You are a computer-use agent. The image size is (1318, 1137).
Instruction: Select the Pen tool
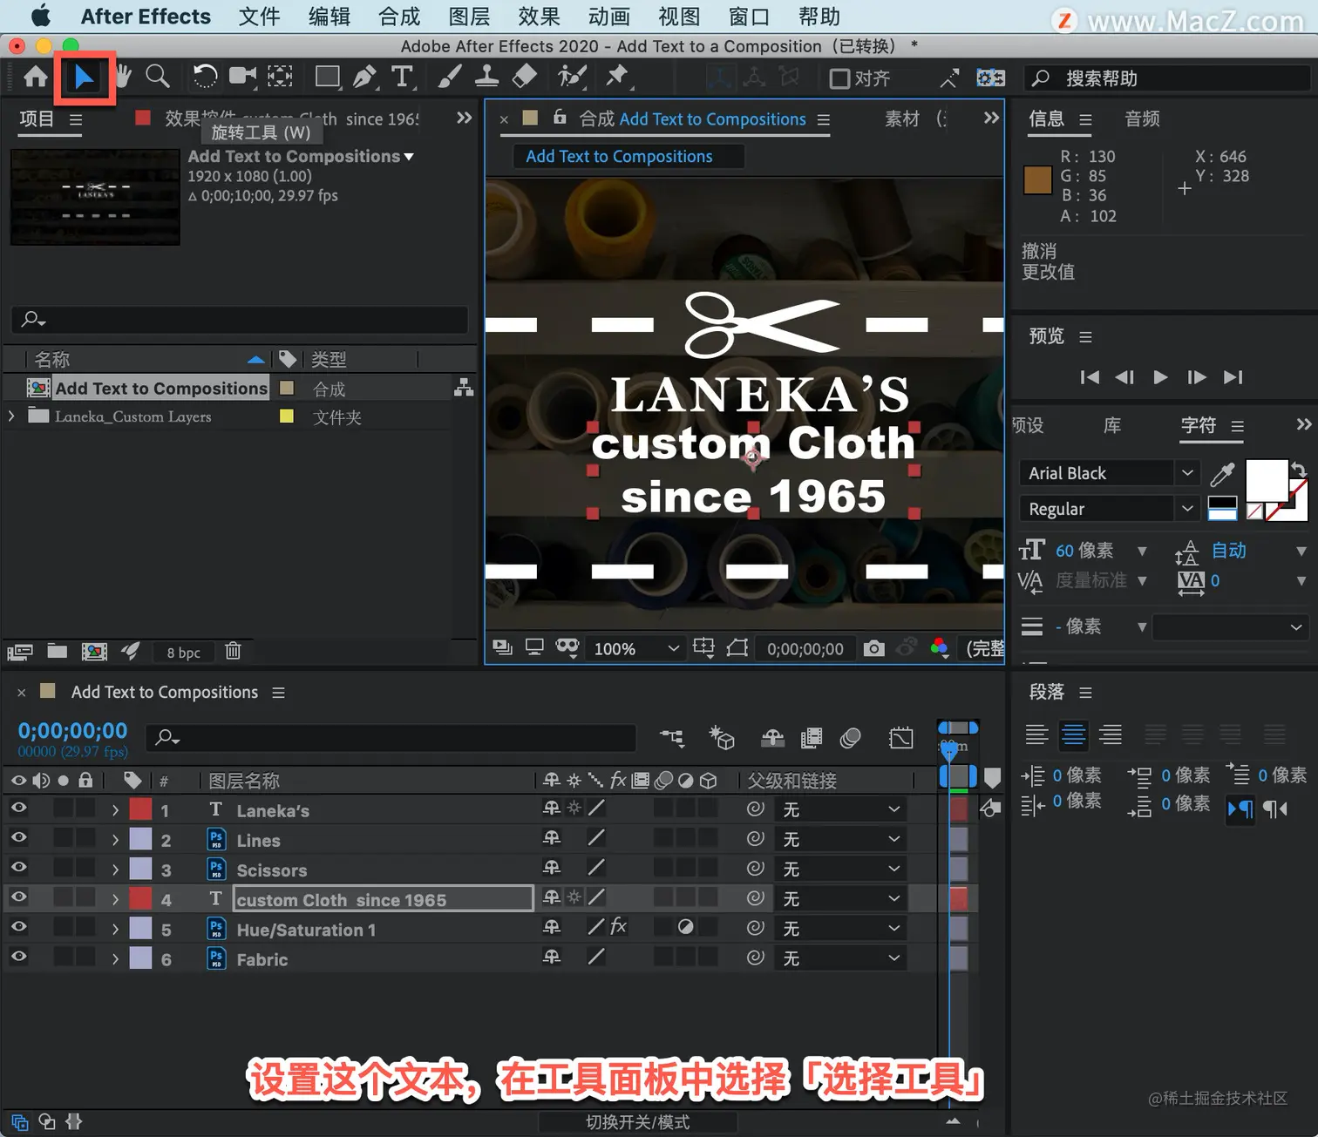click(364, 78)
